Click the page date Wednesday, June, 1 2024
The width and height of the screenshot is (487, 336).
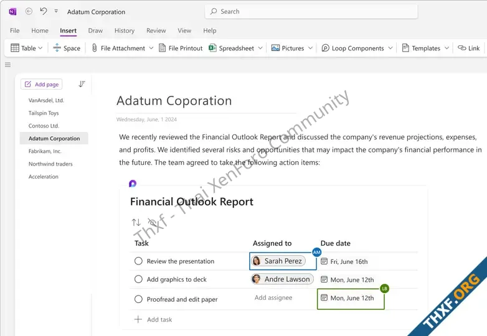coord(146,119)
